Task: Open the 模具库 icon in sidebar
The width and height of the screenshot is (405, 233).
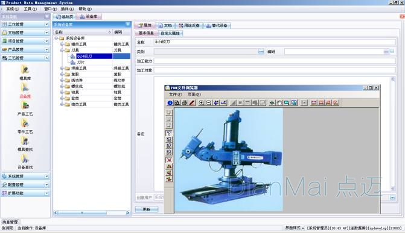Action: 25,72
